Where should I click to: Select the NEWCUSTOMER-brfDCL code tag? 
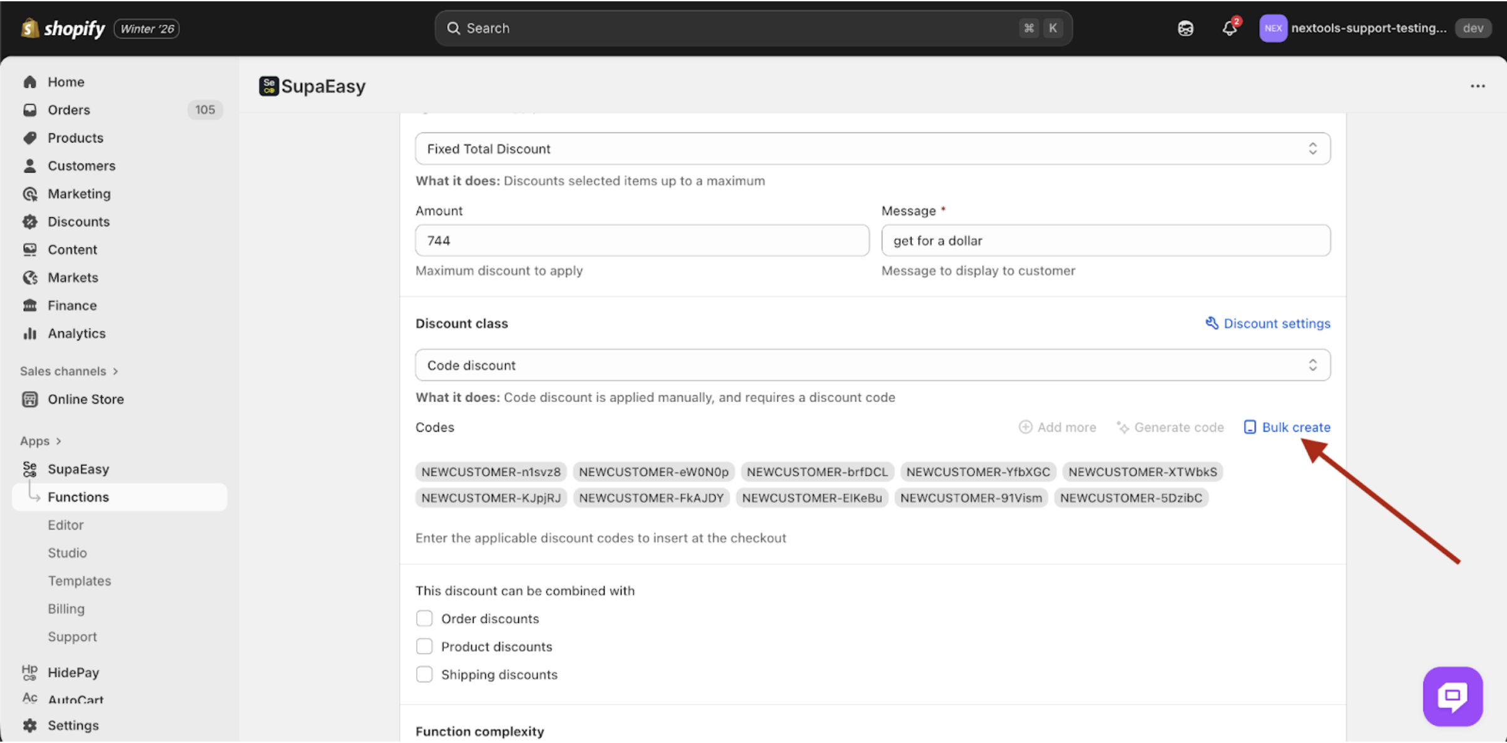[817, 472]
